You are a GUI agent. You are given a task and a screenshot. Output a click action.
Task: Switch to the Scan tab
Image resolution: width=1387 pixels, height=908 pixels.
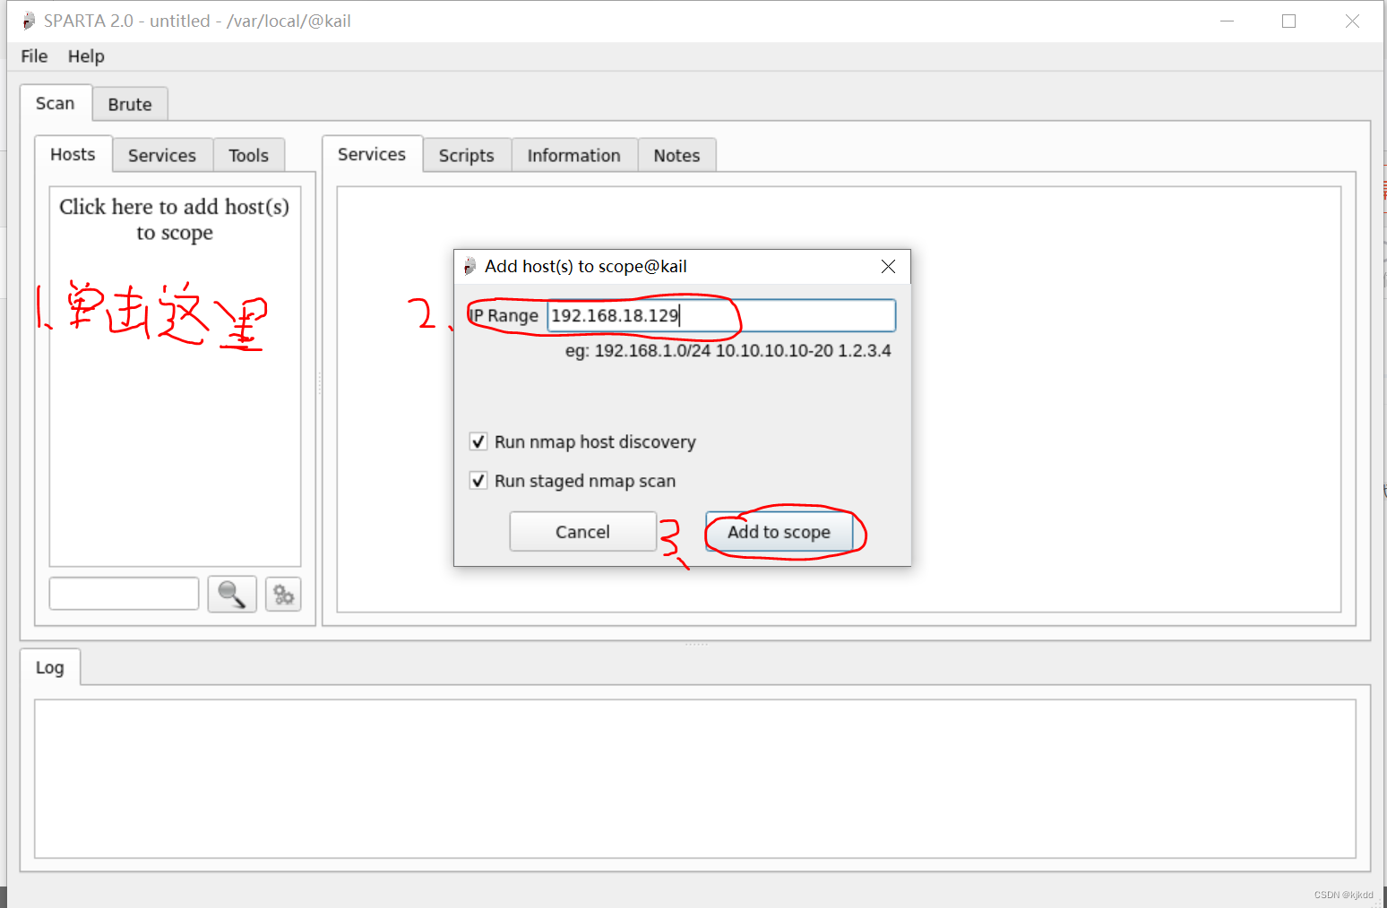point(55,103)
